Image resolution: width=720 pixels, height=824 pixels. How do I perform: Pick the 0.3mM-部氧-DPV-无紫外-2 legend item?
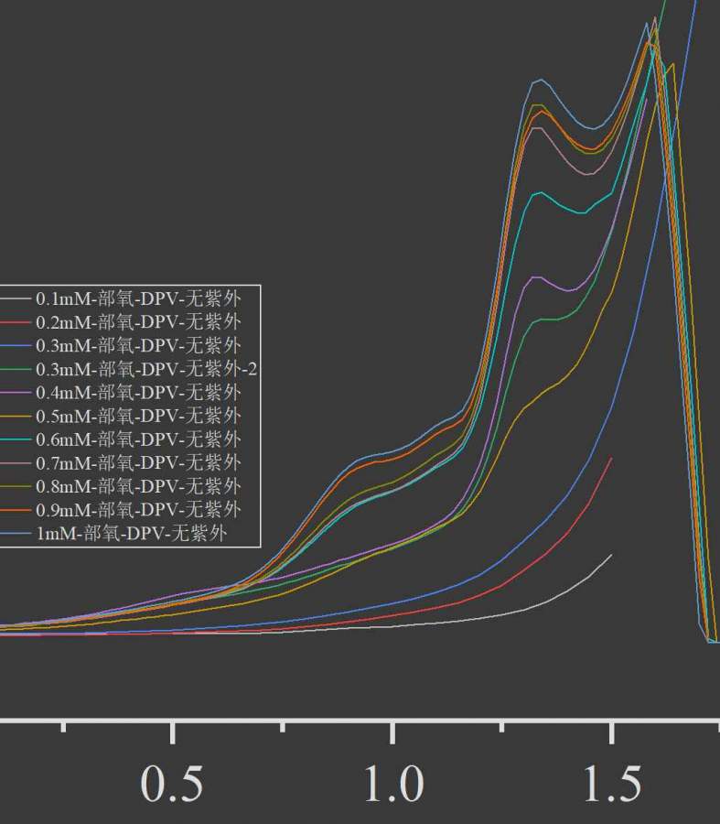pyautogui.click(x=145, y=369)
